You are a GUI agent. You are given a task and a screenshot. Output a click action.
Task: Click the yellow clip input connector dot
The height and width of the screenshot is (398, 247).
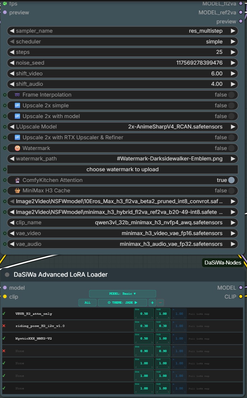5,296
